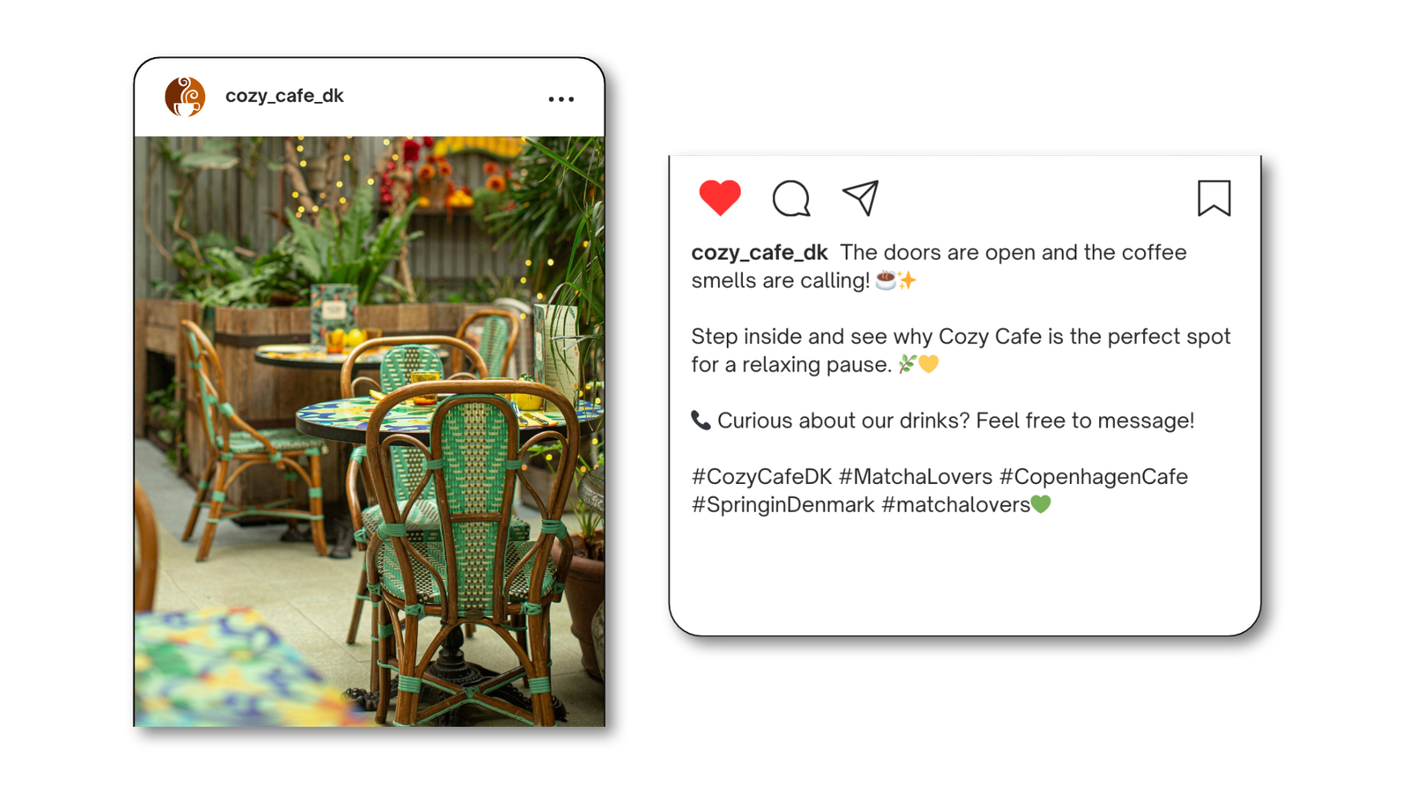Screen dimensions: 1408x792
Task: Open the #CozyCafeDK hashtag
Action: pos(762,477)
